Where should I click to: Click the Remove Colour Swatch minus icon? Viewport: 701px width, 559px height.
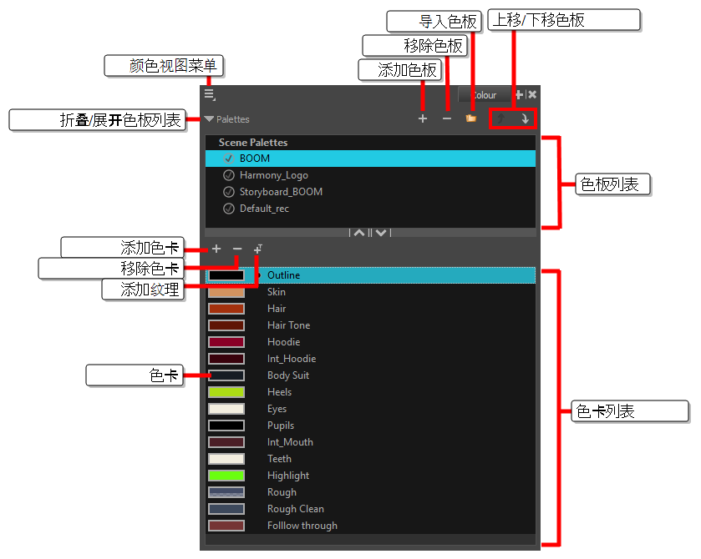tap(237, 249)
